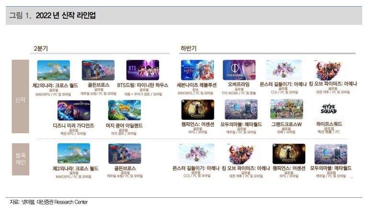Click 제2의나라 thumbnail in the 블록체인 section
366x206 pixels.
coord(74,153)
